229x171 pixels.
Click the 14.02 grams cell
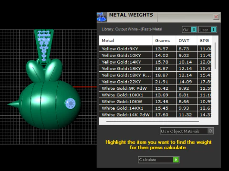165,56
